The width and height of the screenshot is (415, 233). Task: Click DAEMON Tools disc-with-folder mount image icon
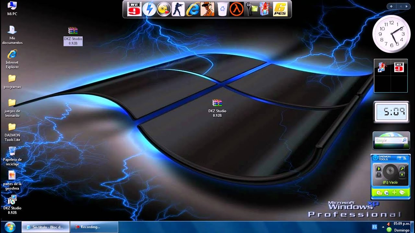(x=379, y=193)
